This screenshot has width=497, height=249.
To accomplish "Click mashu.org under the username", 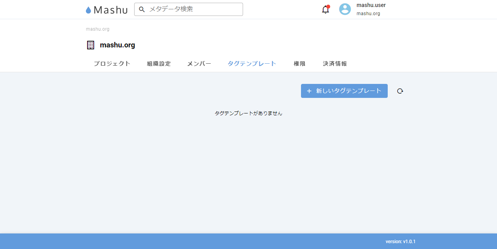I will coord(368,14).
